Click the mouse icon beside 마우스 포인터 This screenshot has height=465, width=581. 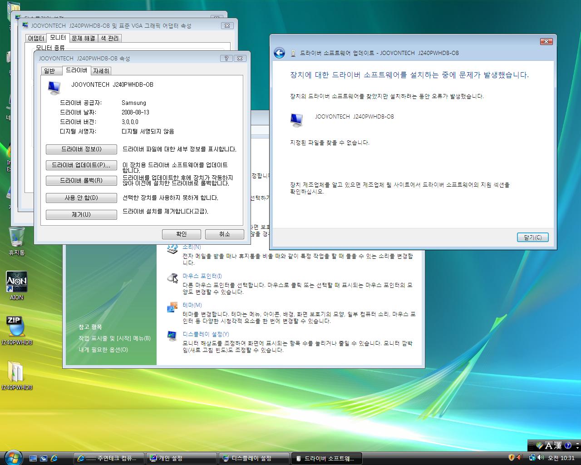pyautogui.click(x=172, y=277)
